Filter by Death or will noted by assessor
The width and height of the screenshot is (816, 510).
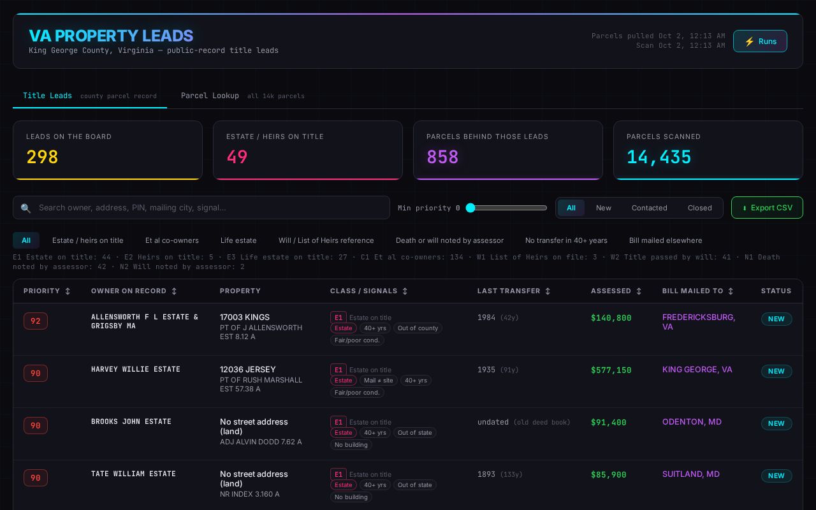click(x=449, y=240)
